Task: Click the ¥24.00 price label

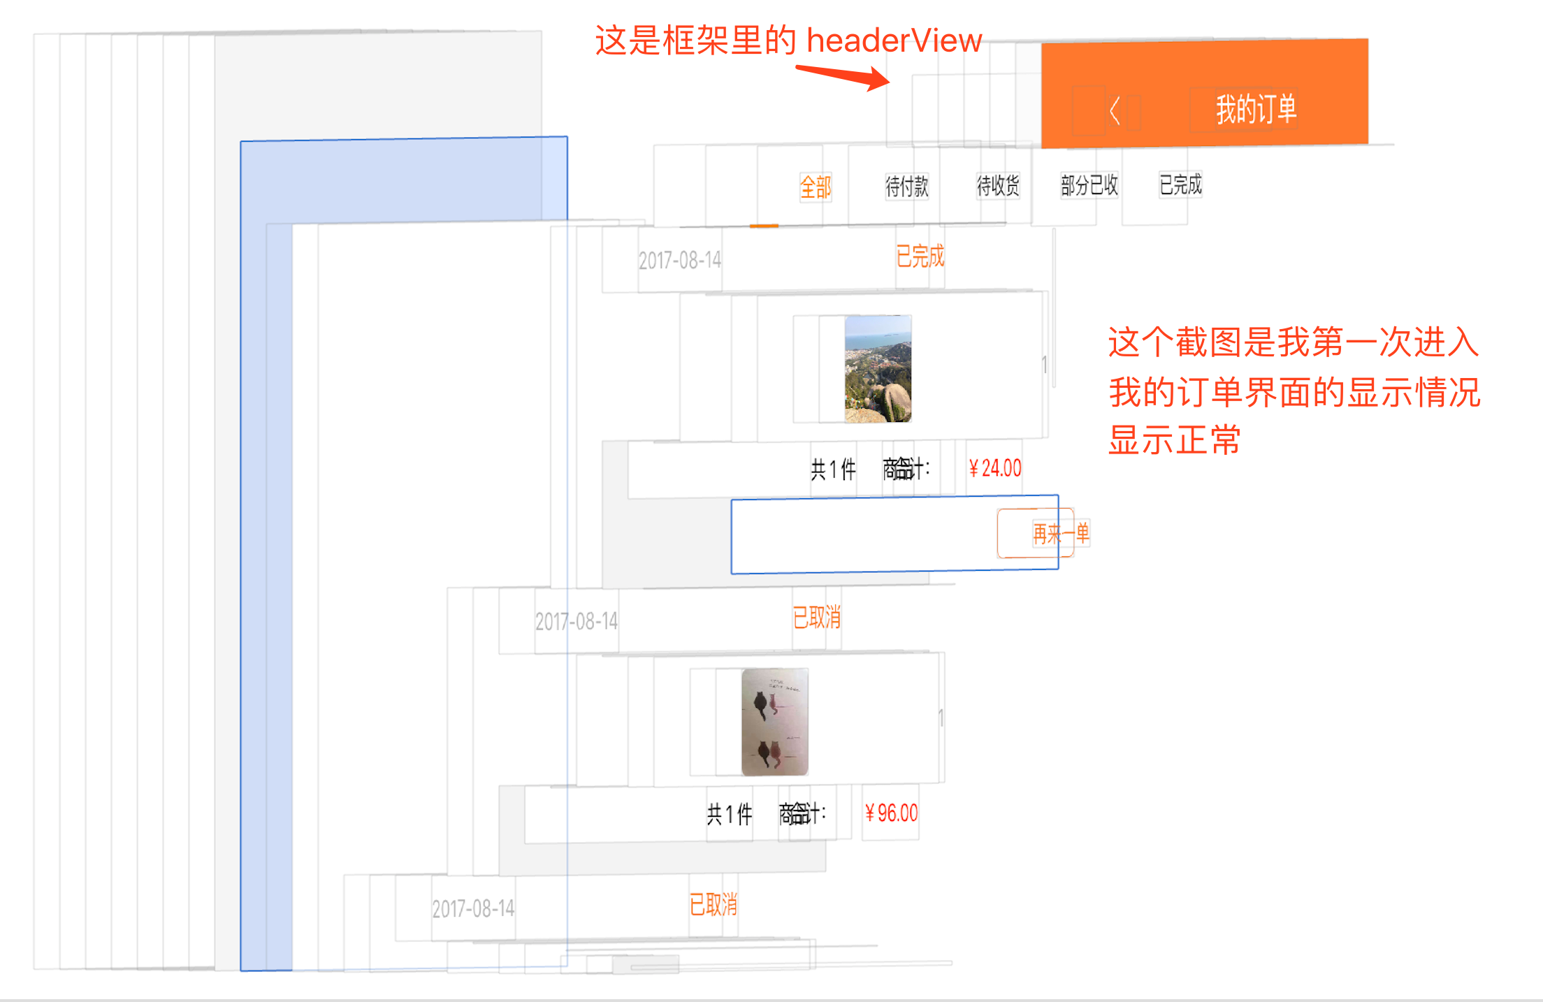Action: coord(994,468)
